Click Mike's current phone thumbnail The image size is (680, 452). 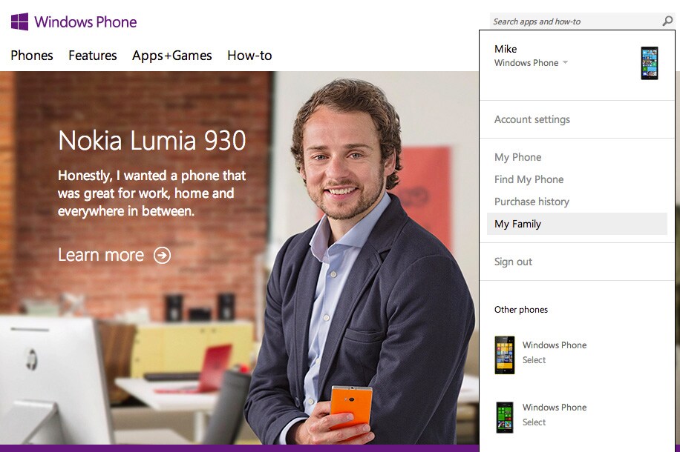click(x=650, y=63)
